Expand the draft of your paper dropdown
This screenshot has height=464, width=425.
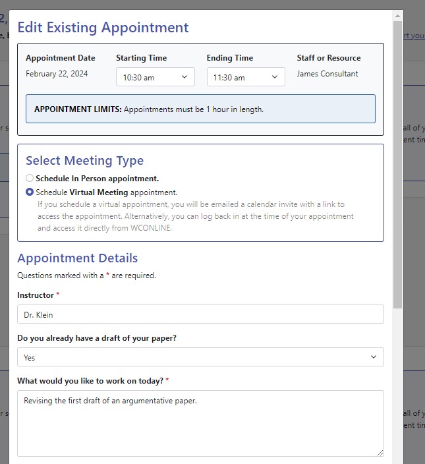tap(200, 357)
